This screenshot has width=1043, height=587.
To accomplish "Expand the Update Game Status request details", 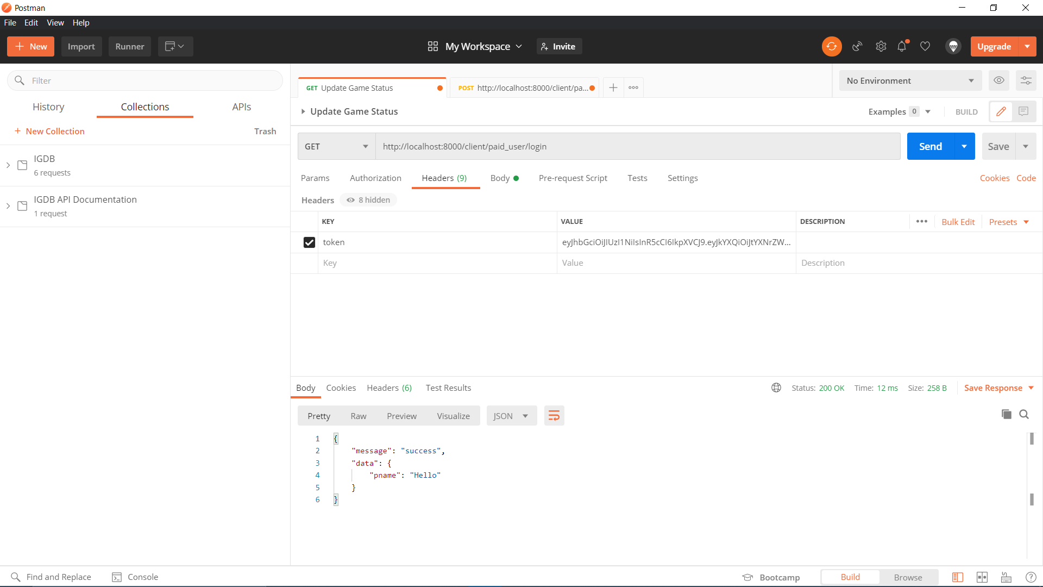I will (x=303, y=111).
